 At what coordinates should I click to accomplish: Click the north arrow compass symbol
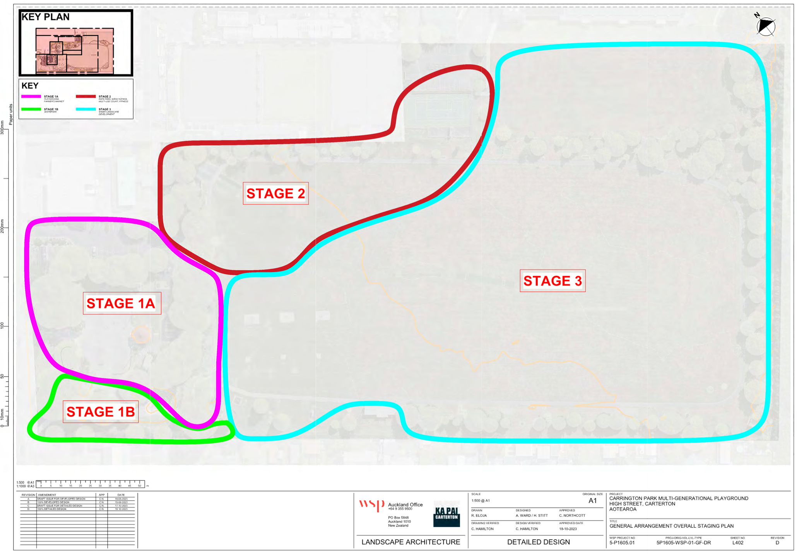pyautogui.click(x=766, y=27)
